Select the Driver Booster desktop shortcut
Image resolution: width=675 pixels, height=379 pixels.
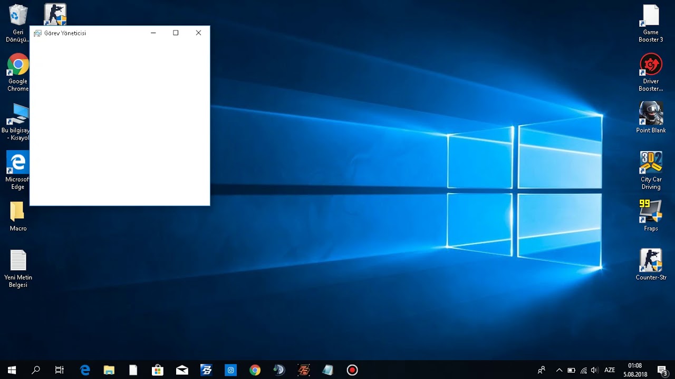(x=651, y=73)
